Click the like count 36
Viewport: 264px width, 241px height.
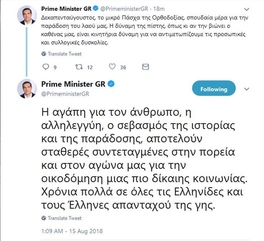pos(123,67)
